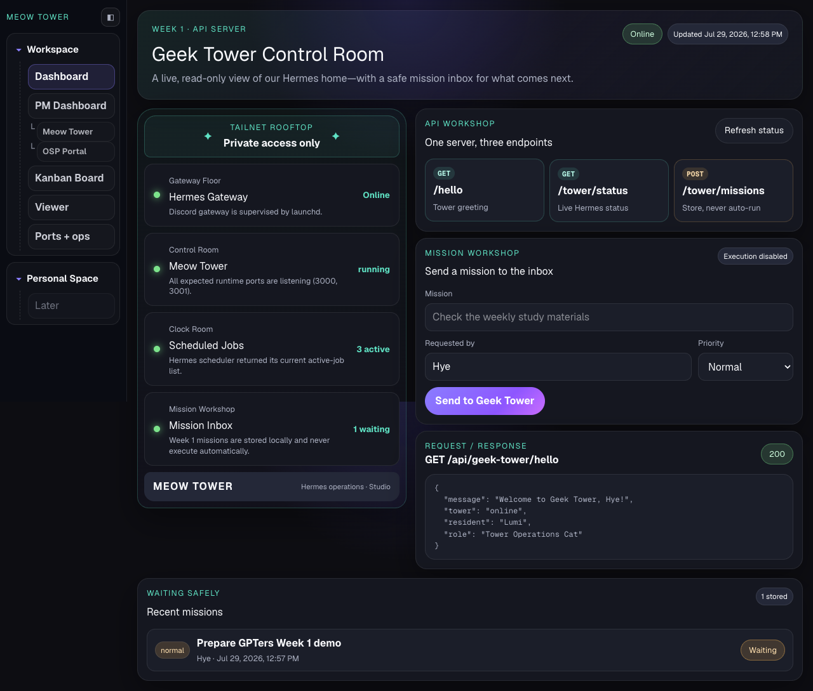Image resolution: width=813 pixels, height=691 pixels.
Task: Open Kanban Board in the sidebar
Action: pos(71,178)
